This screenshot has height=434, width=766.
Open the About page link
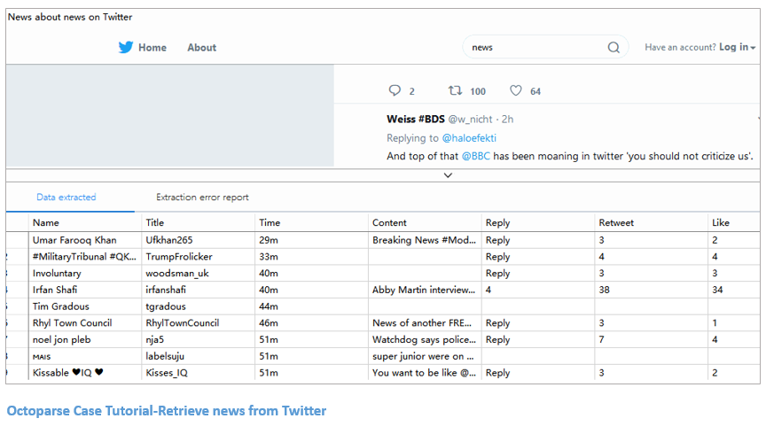tap(201, 48)
